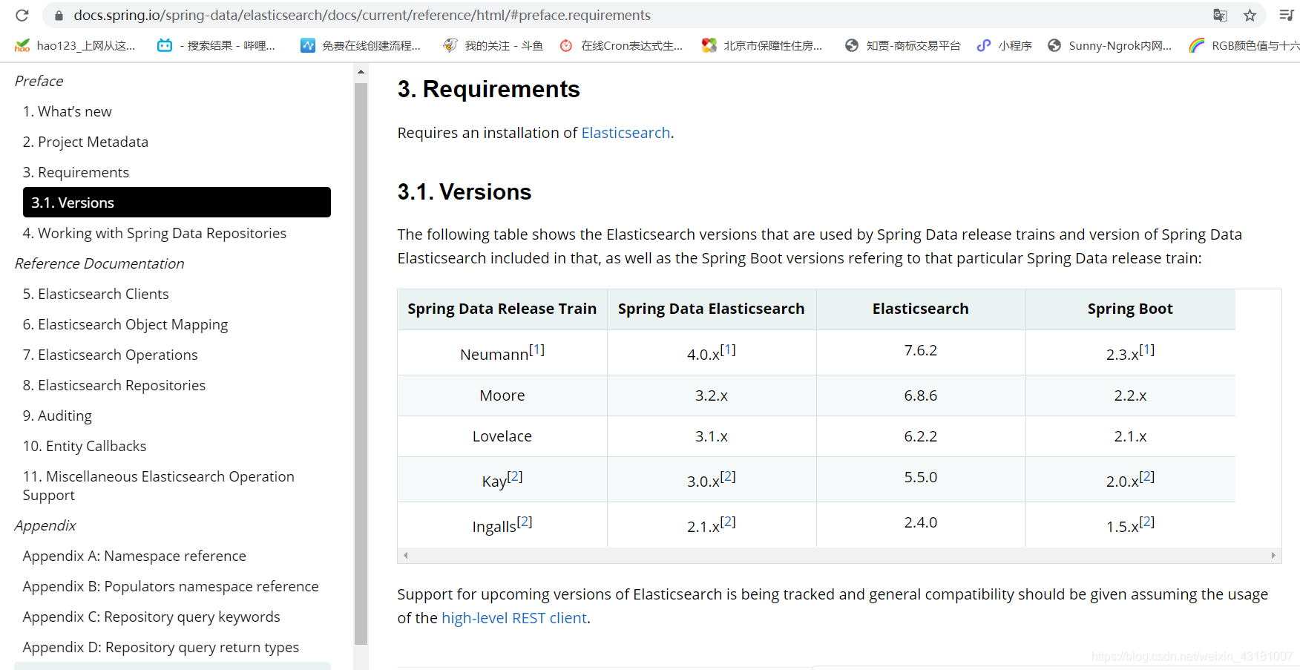This screenshot has width=1300, height=670.
Task: Open 5. Elasticsearch Clients section
Action: (96, 294)
